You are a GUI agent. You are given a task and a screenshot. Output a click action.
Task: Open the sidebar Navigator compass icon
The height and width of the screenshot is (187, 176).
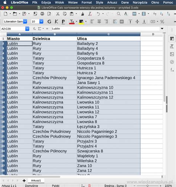tap(172, 62)
